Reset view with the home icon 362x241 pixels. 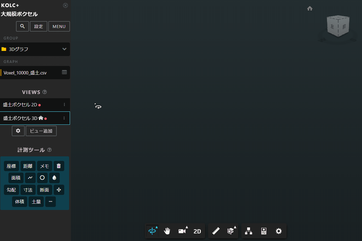pyautogui.click(x=310, y=8)
